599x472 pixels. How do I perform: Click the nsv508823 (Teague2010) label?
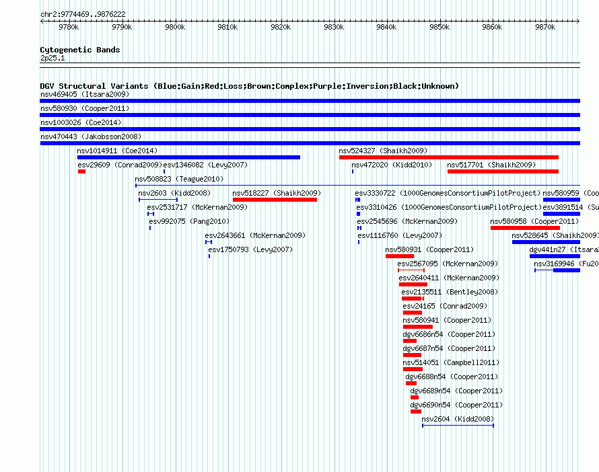pyautogui.click(x=179, y=179)
